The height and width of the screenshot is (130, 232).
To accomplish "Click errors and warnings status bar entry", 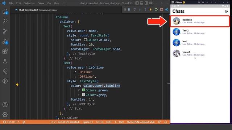I will (11, 122).
